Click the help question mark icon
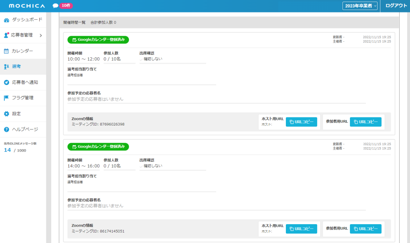Image resolution: width=410 pixels, height=243 pixels. [x=6, y=129]
